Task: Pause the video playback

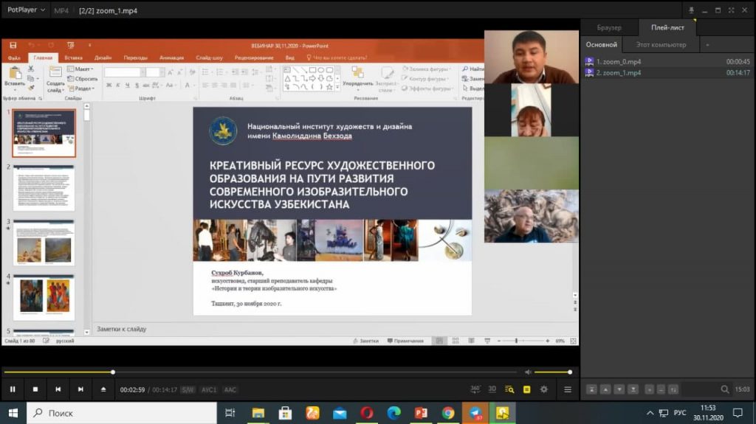Action: [x=13, y=389]
